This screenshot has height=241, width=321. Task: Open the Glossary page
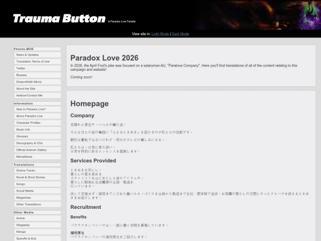pyautogui.click(x=37, y=136)
